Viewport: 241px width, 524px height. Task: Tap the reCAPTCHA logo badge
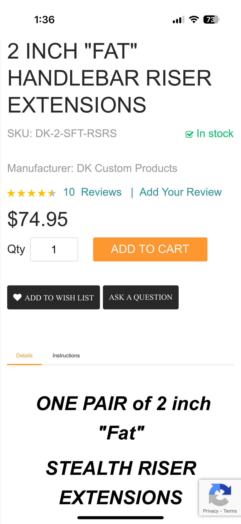click(220, 494)
